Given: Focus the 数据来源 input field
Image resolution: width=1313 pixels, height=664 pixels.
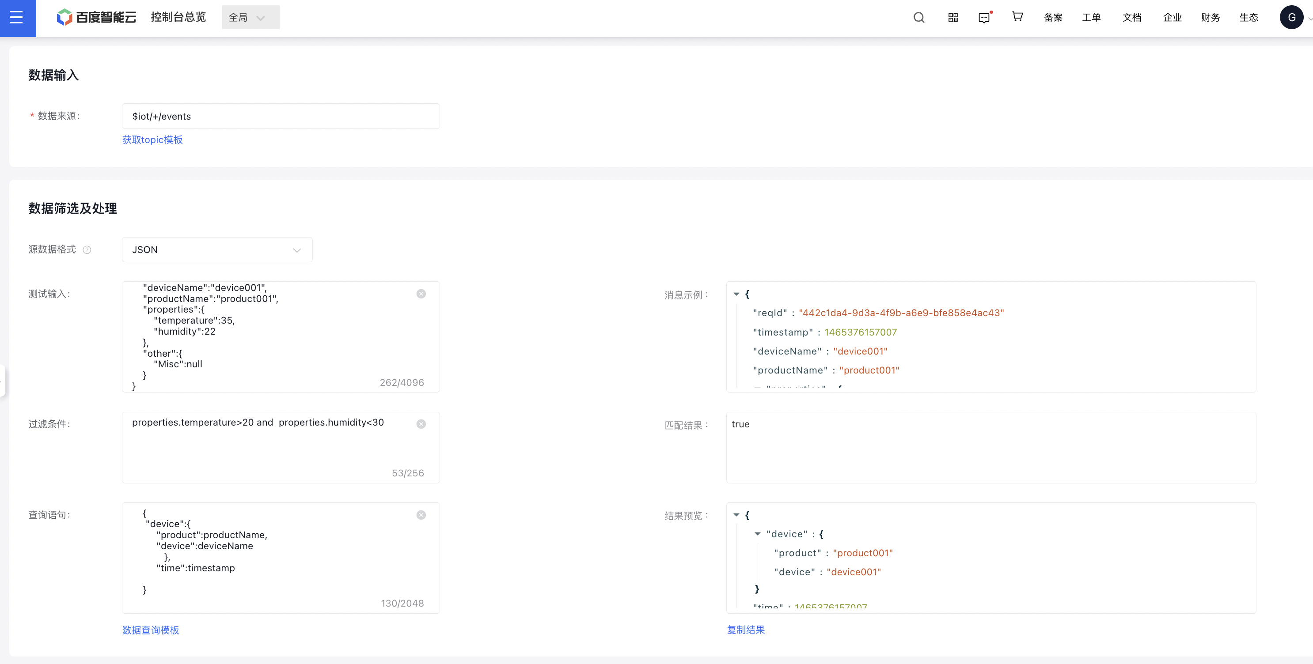Looking at the screenshot, I should pyautogui.click(x=281, y=116).
